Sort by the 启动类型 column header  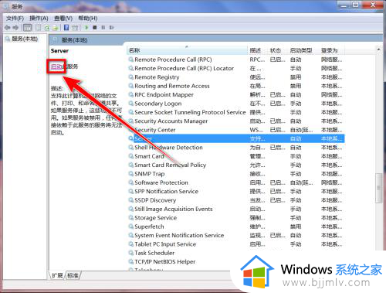[303, 50]
